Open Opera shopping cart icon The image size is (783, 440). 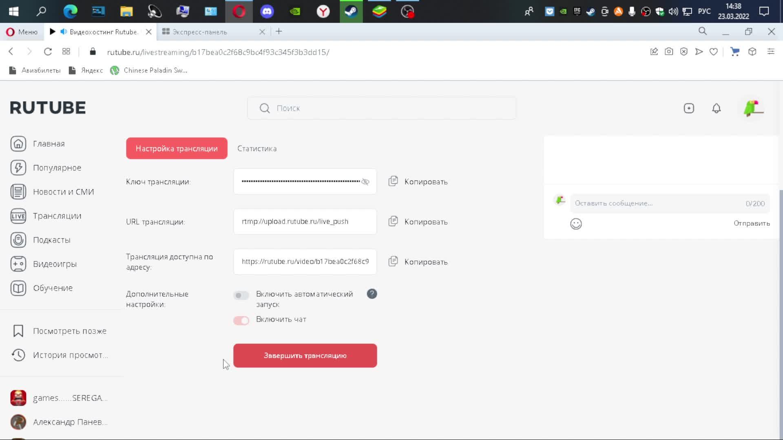point(735,52)
